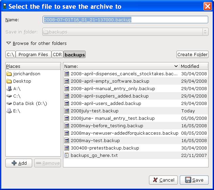Click the Desktop folder icon in Places
The height and width of the screenshot is (190, 214).
(x=9, y=81)
